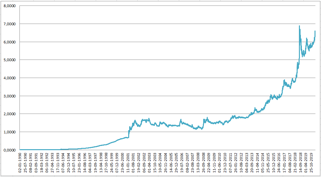Viewport: 321px width, 177px height.
Task: Click the 8,0000 y-axis label
Action: (x=9, y=6)
